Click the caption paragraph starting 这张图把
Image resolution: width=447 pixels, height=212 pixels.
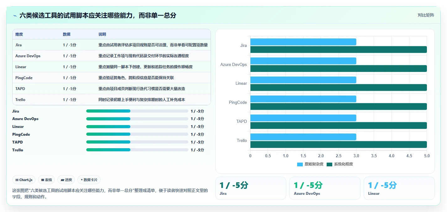(x=110, y=194)
